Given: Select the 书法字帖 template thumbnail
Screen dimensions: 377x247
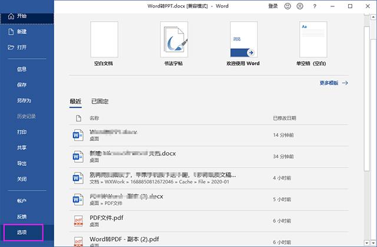Looking at the screenshot, I should point(174,39).
